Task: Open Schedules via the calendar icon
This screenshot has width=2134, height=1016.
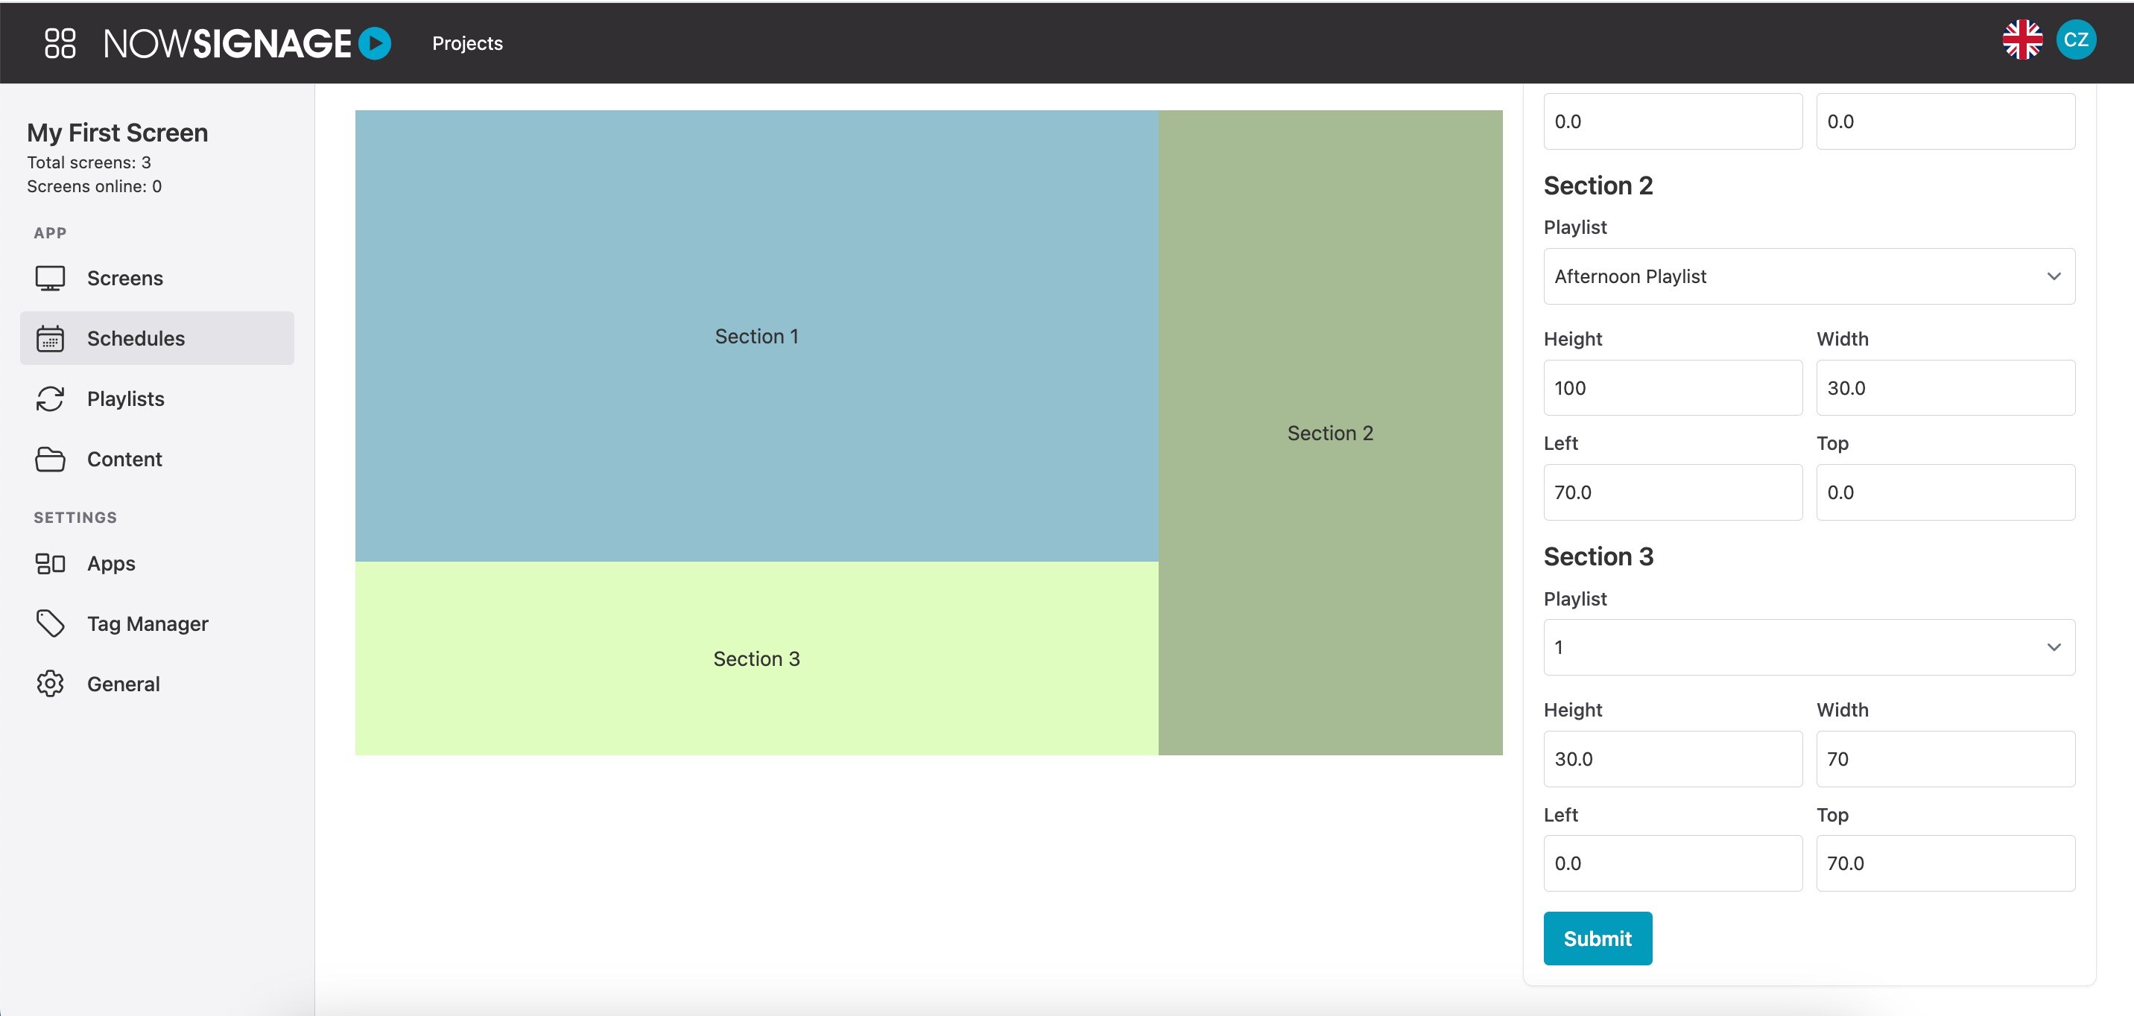Action: click(x=51, y=338)
